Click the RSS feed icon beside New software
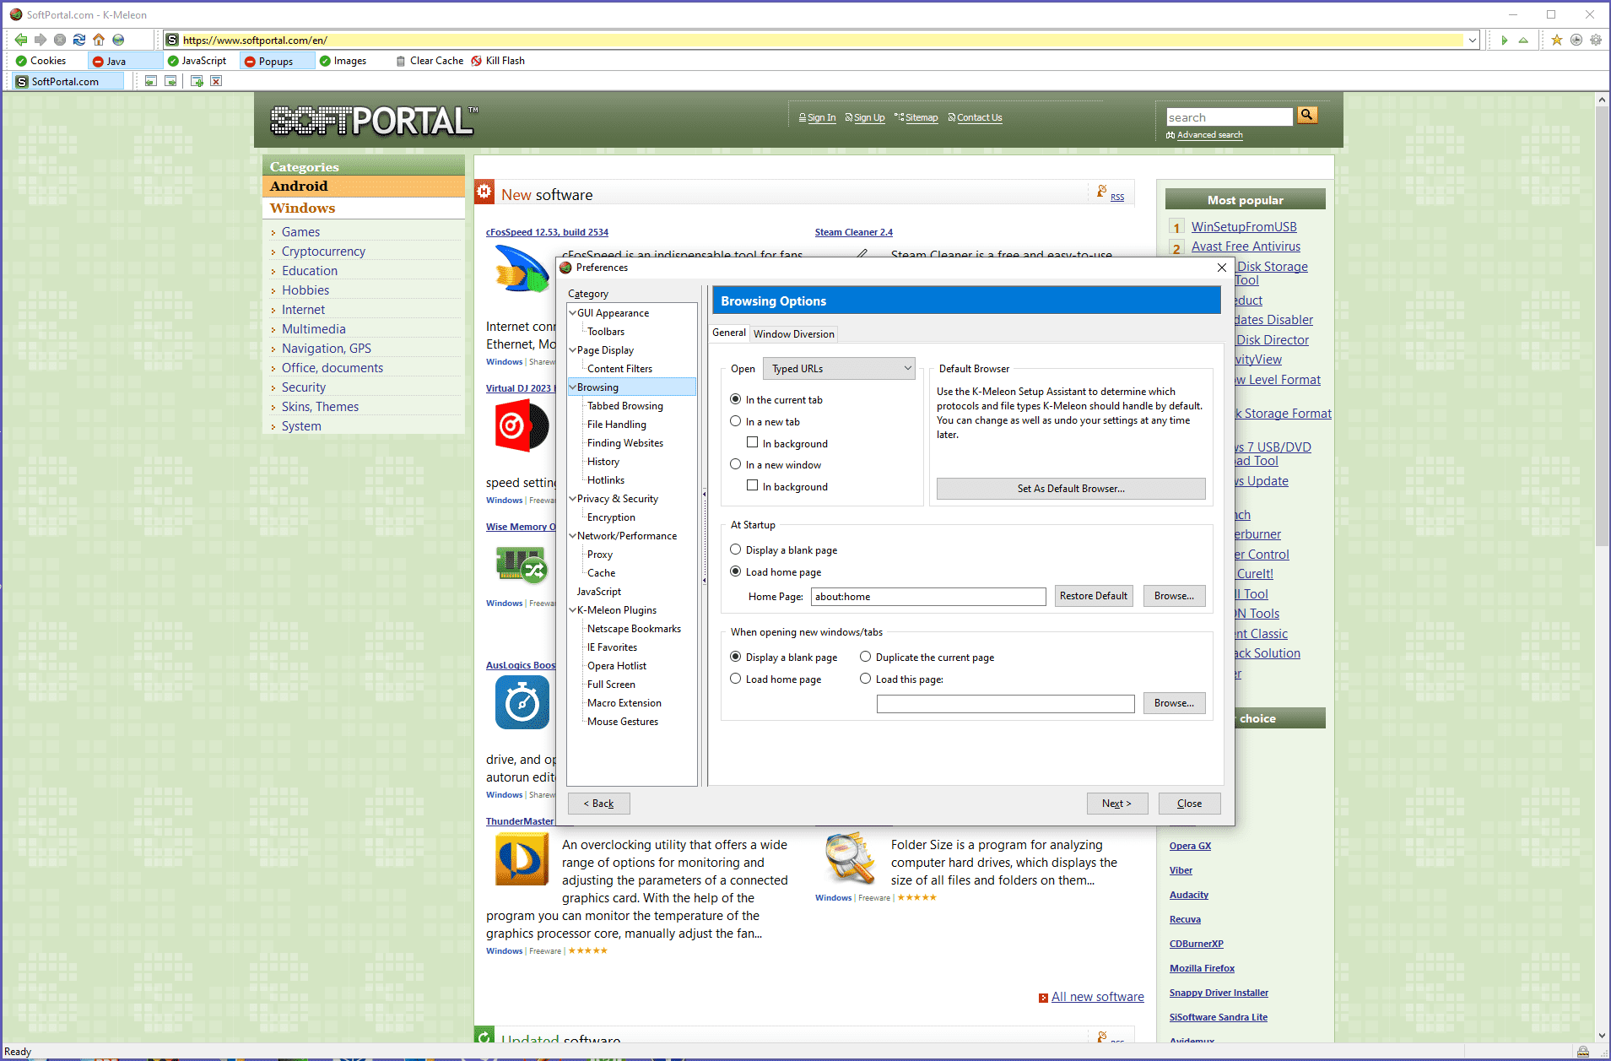The image size is (1611, 1061). pyautogui.click(x=1101, y=192)
